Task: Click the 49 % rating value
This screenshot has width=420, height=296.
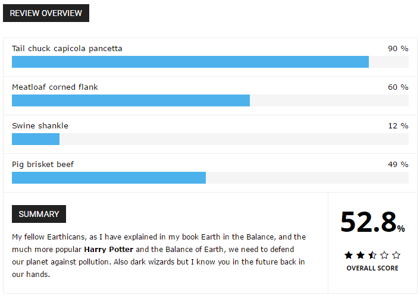Action: [398, 164]
